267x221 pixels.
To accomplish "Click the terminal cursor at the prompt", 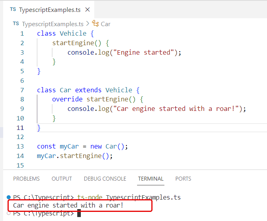I will pyautogui.click(x=79, y=213).
